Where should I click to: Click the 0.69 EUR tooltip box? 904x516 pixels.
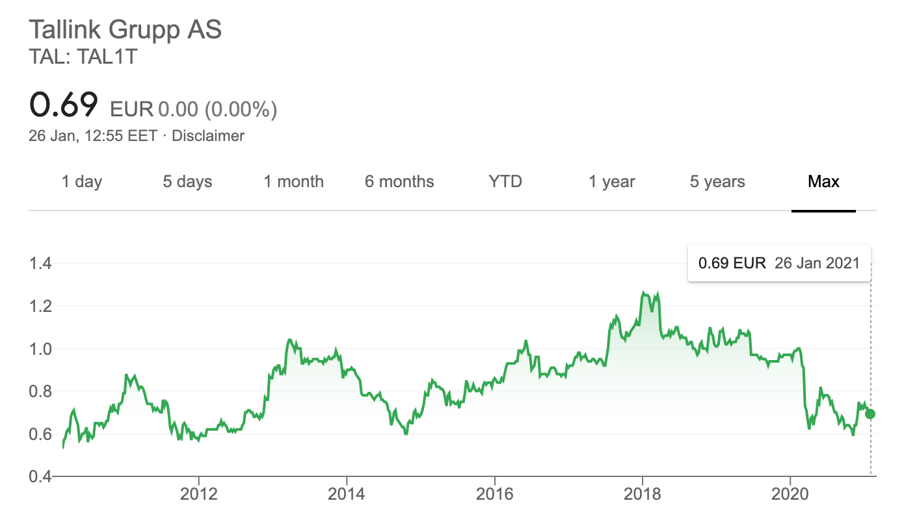(779, 263)
